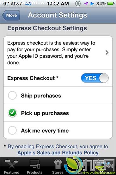Viewport: 116px width, 175px height.
Task: Go back using the More button
Action: pos(11,15)
